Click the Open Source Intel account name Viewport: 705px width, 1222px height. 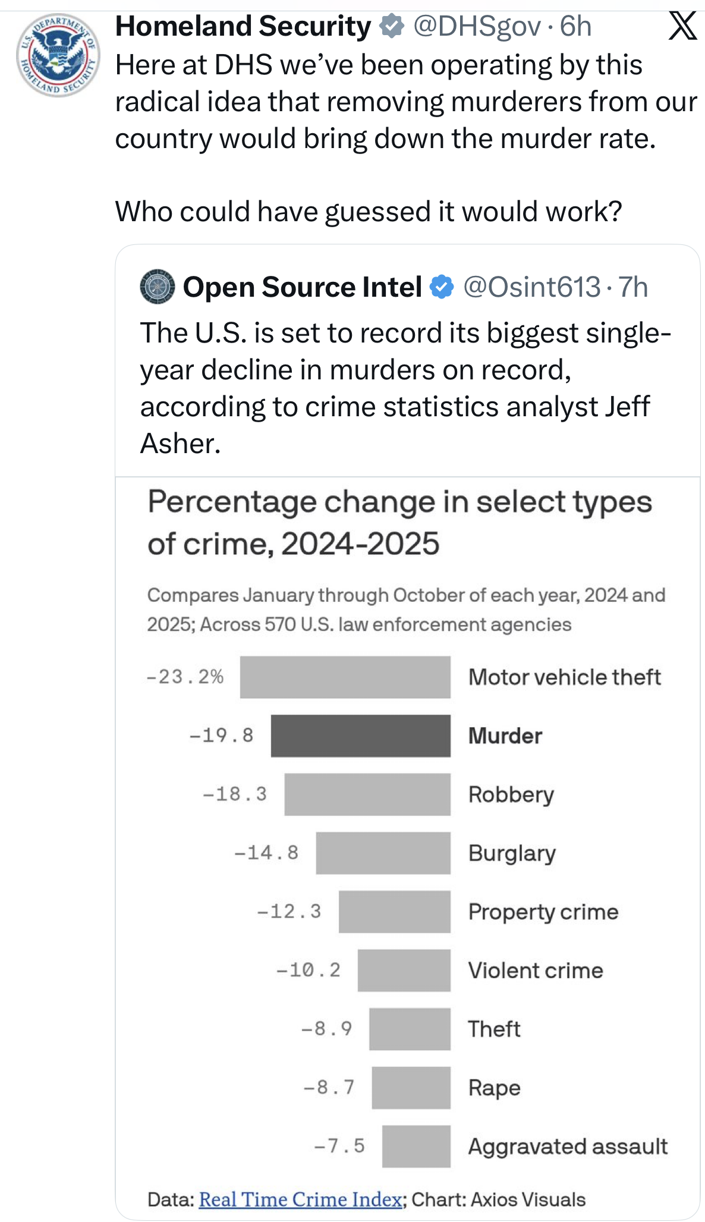302,287
